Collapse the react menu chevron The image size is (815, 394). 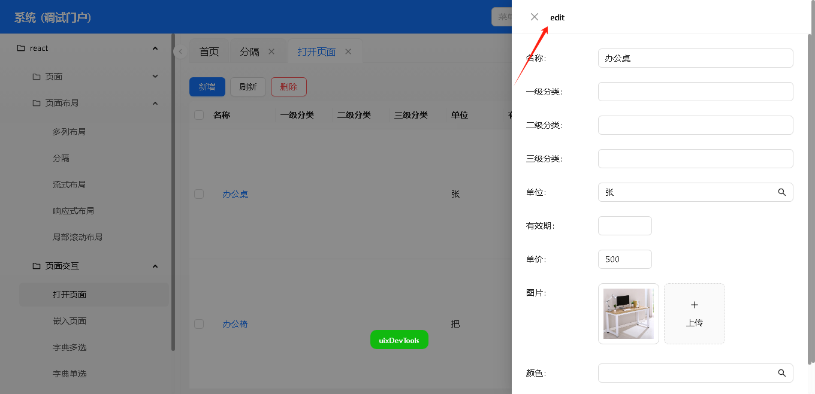[155, 48]
